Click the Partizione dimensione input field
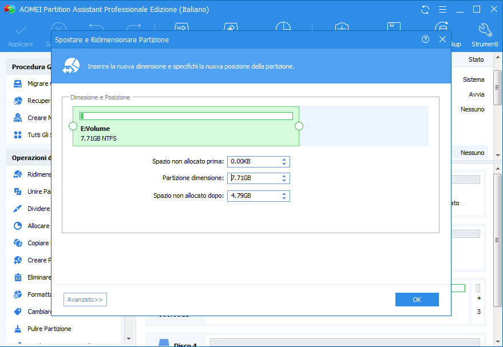The width and height of the screenshot is (503, 347). [258, 178]
